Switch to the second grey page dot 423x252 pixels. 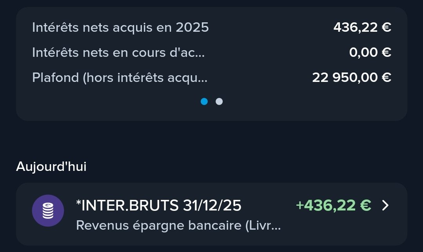pos(219,102)
